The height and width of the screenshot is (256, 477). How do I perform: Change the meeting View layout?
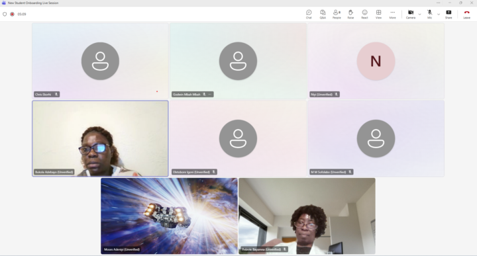379,14
